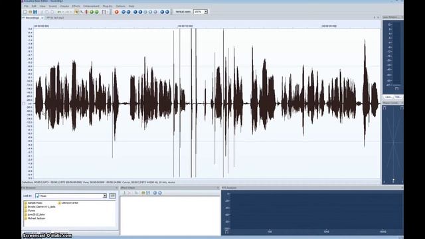Click the Paste icon in toolbar
The height and width of the screenshot is (239, 425).
point(52,12)
